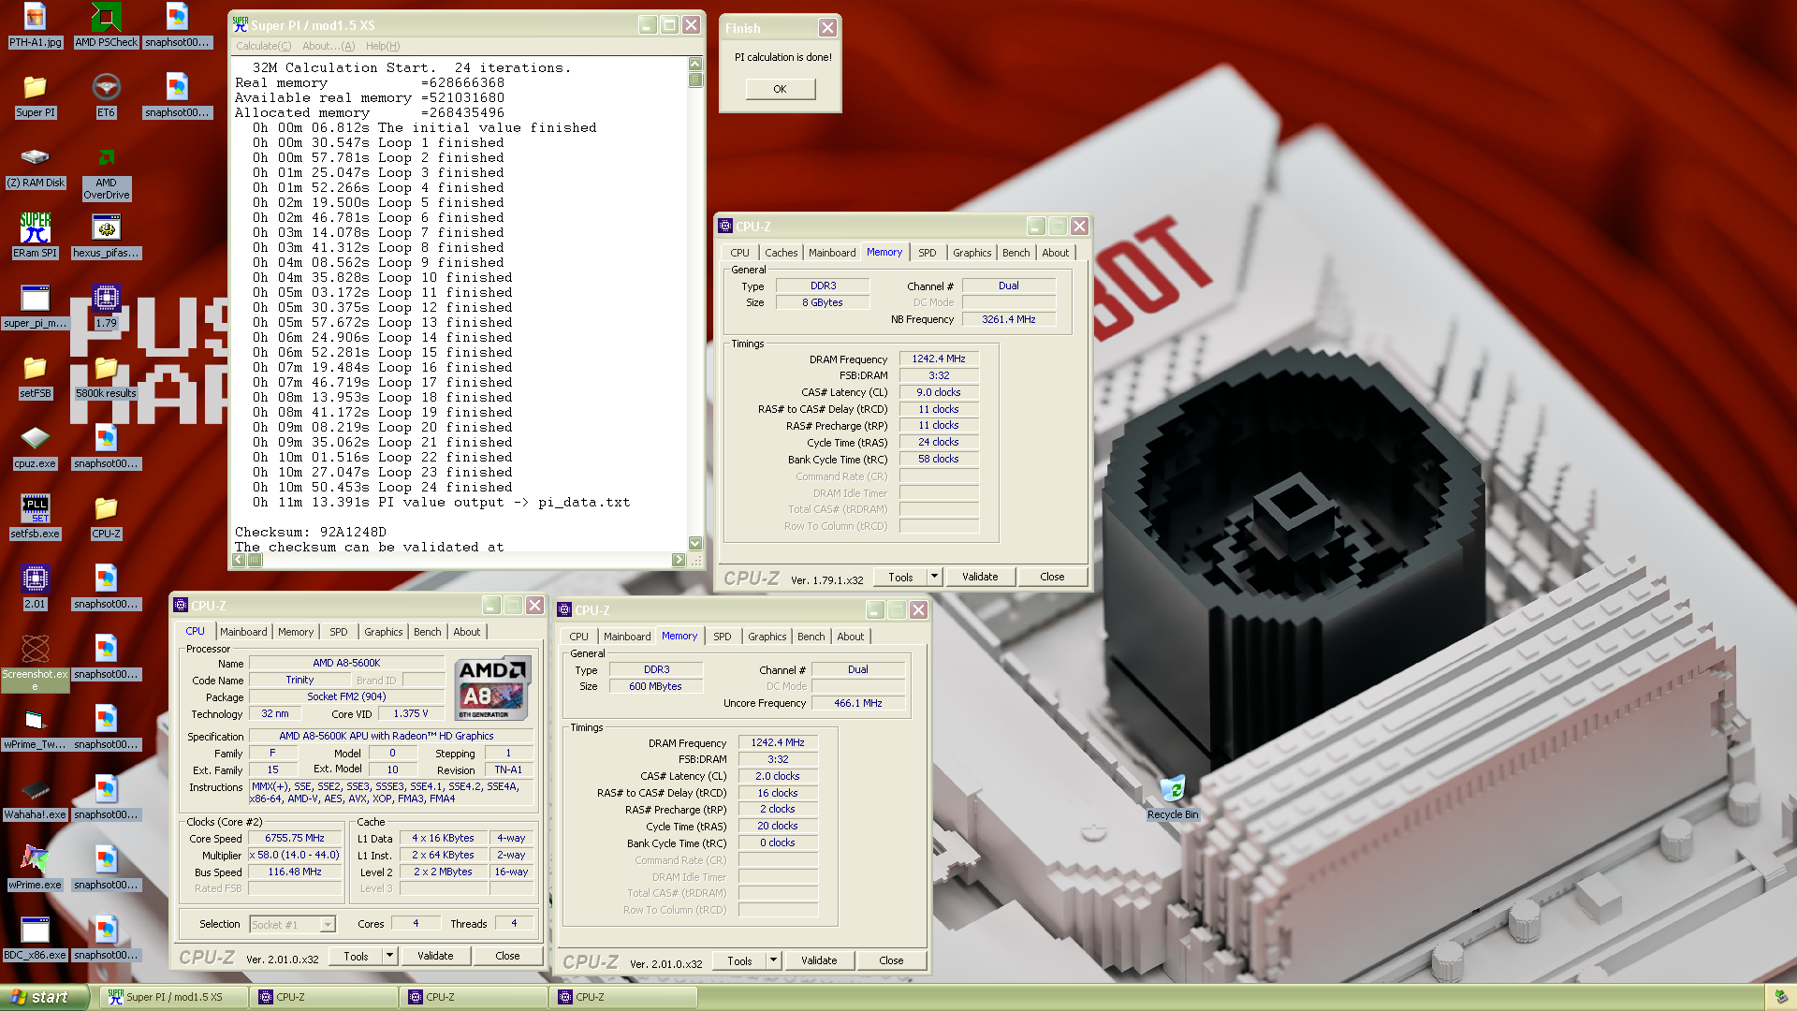The width and height of the screenshot is (1797, 1011).
Task: Open Tools dropdown arrow in bottom Memory window
Action: pyautogui.click(x=773, y=960)
